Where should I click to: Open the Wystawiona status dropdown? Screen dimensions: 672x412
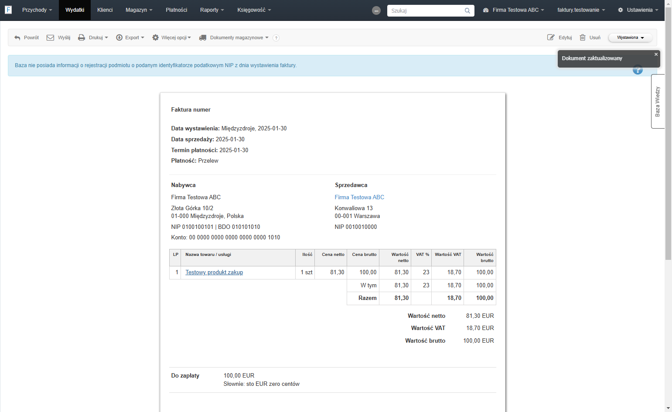[x=631, y=37]
